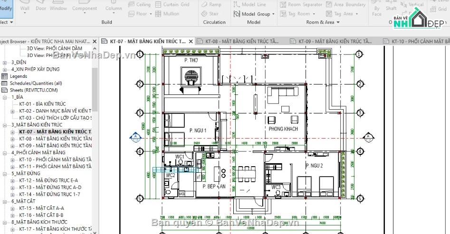Collapse the 3_MẶT BẰNG KIẾN TRÚC group

5,125
